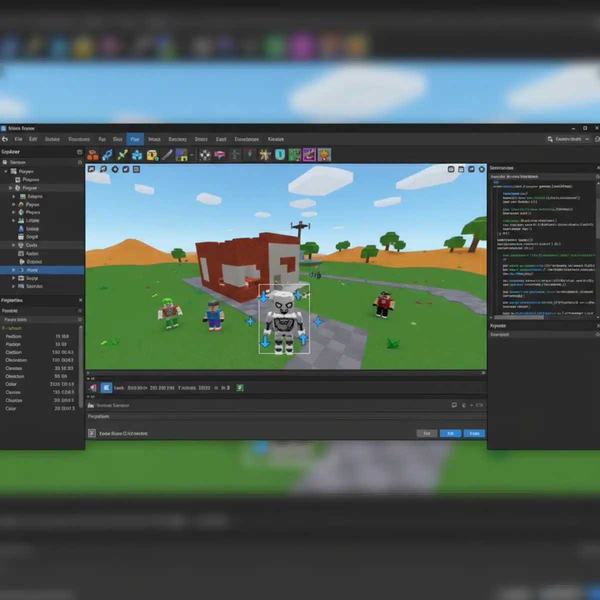Select the selected robot character in the viewport
This screenshot has height=600, width=600.
[x=284, y=320]
